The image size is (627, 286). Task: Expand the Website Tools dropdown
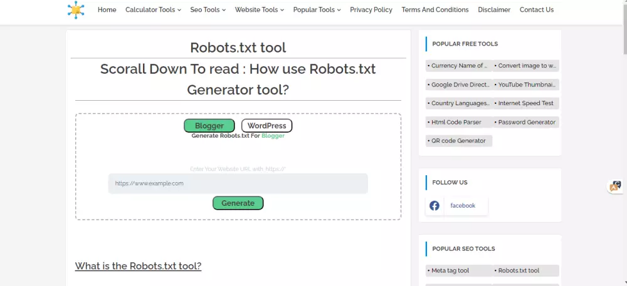click(259, 10)
